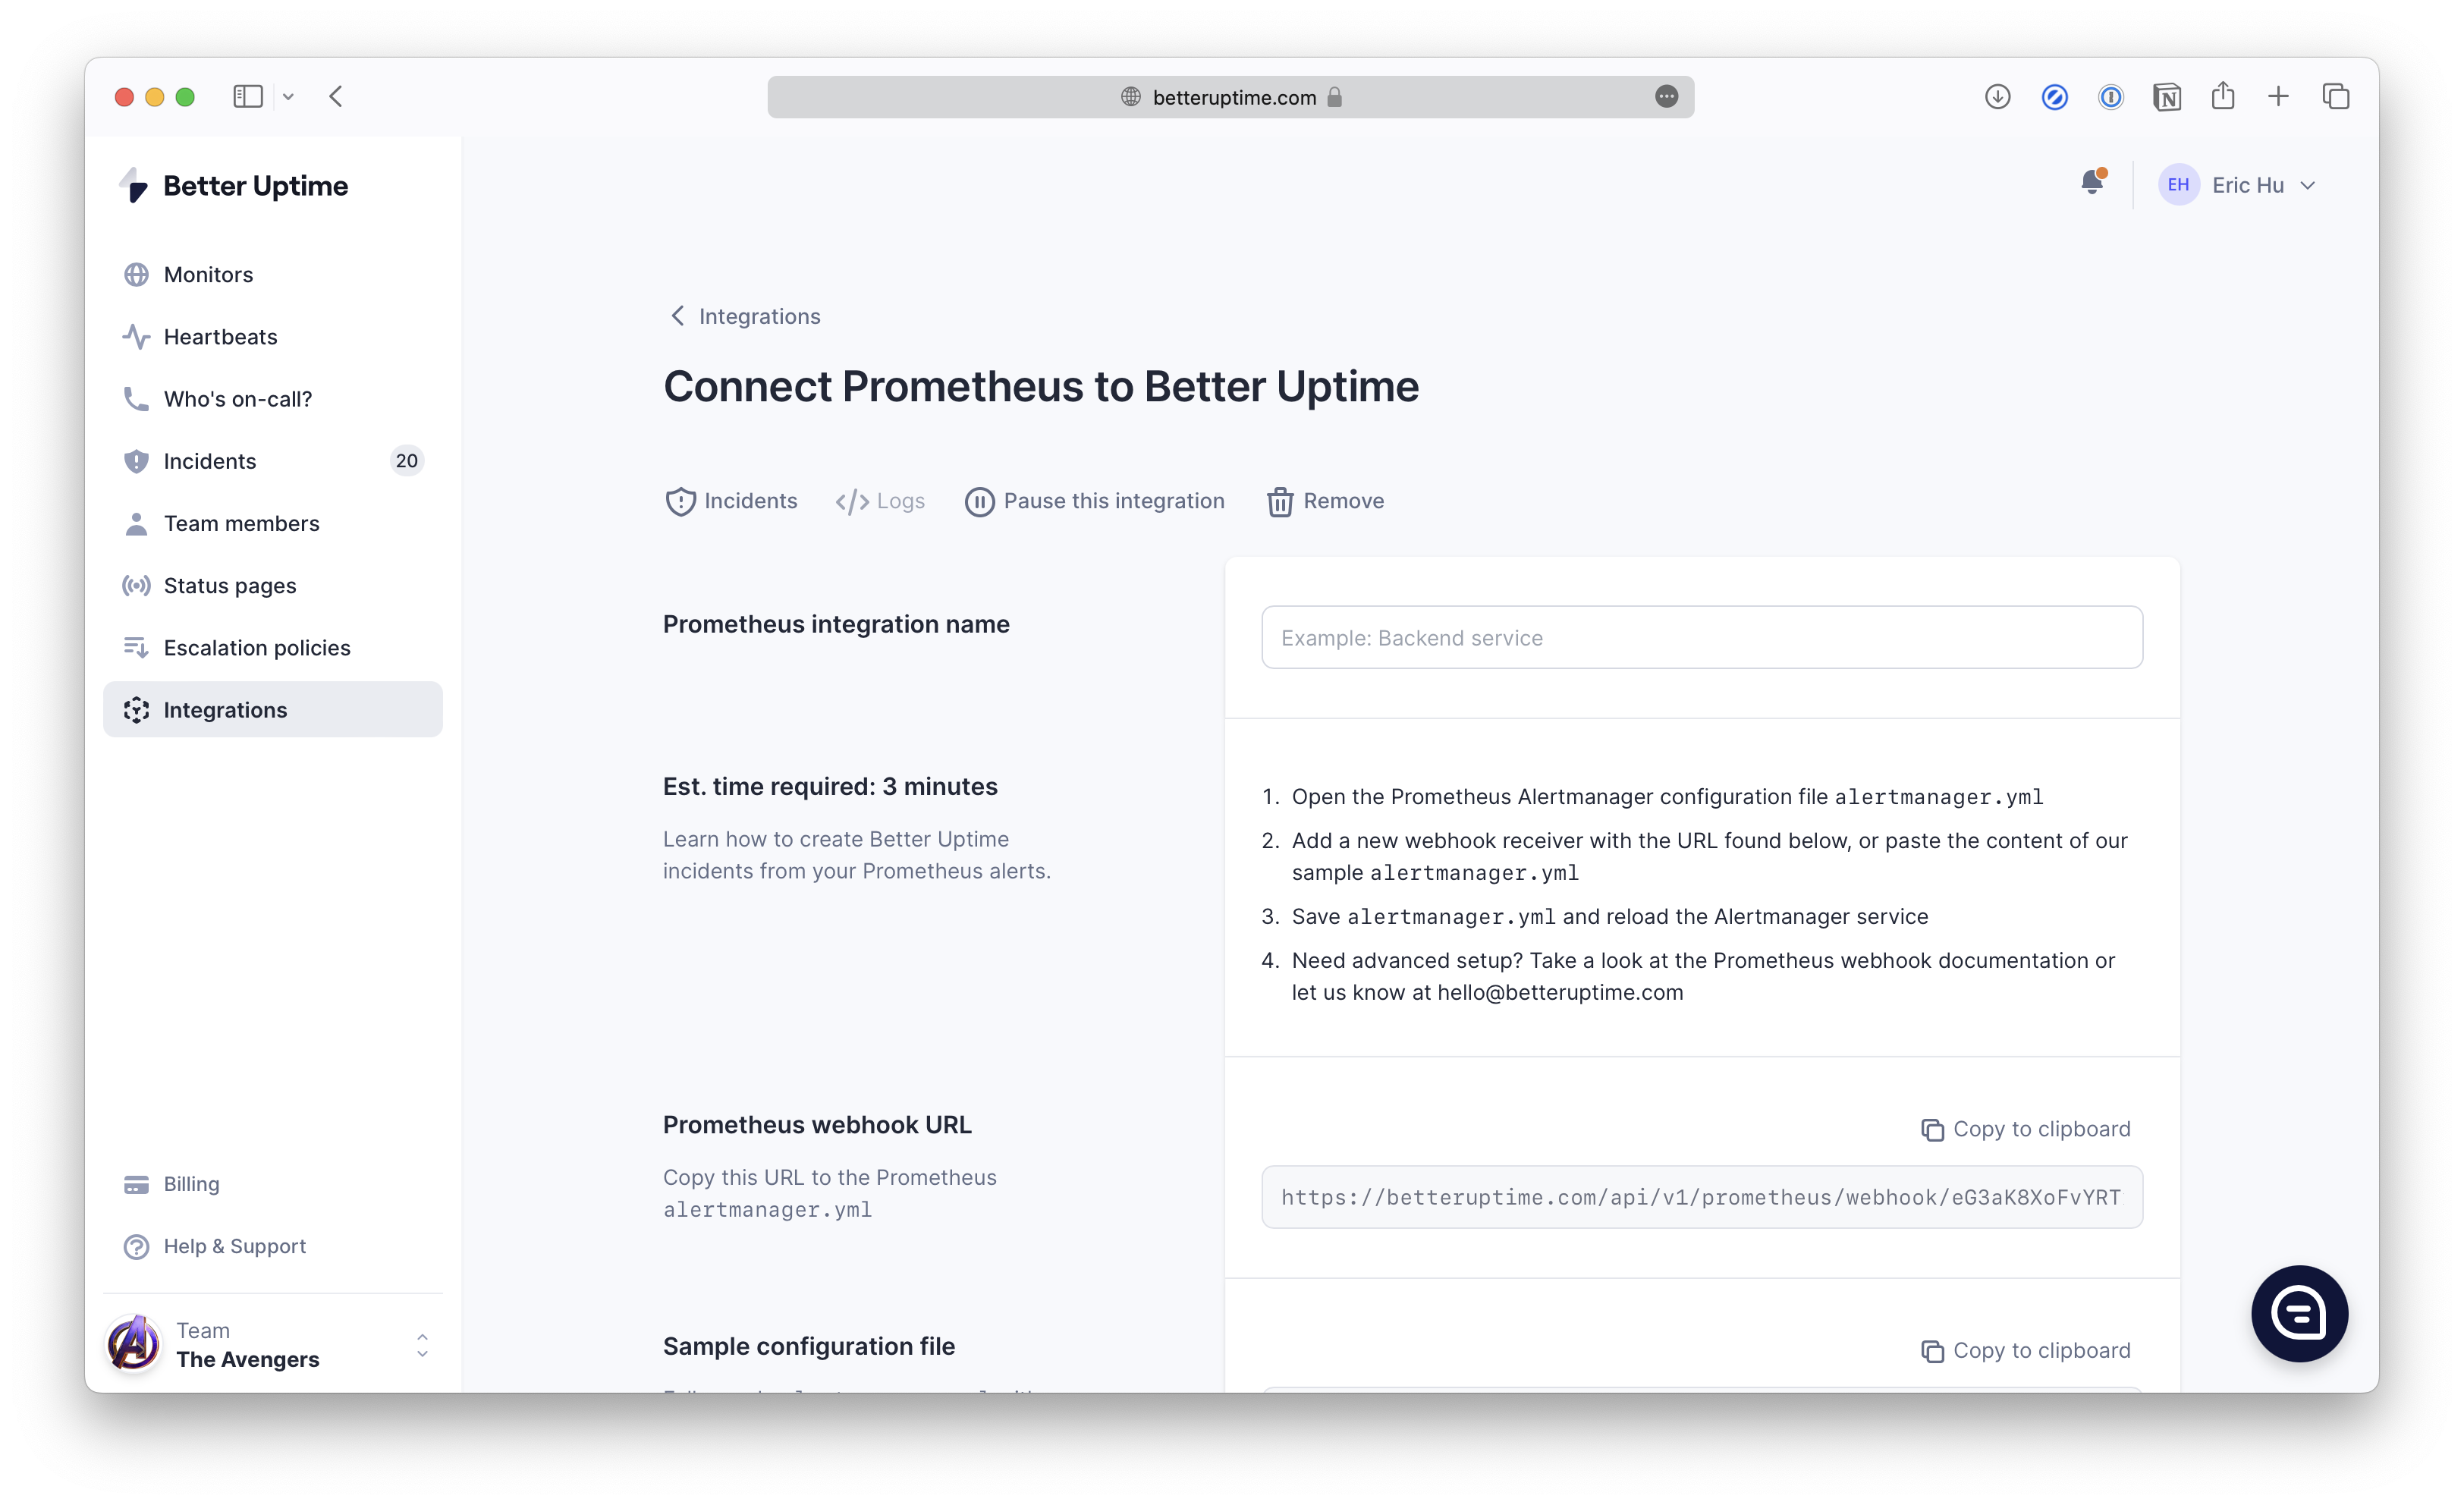Pause this Prometheus integration

tap(1095, 501)
